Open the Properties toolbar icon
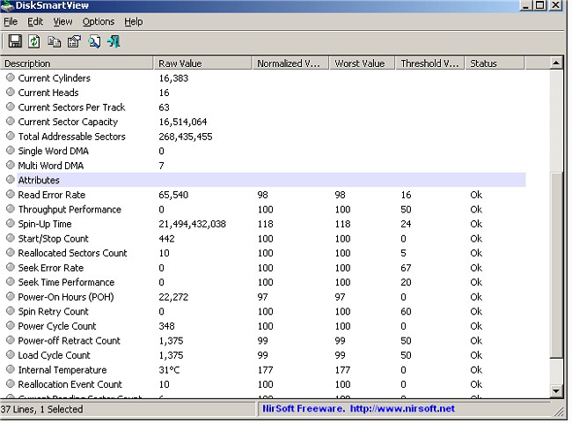572x423 pixels. click(x=74, y=41)
